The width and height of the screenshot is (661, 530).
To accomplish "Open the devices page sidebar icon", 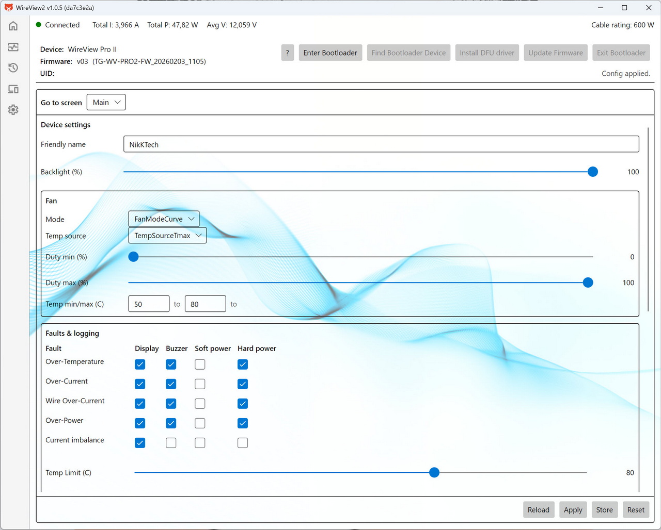I will point(13,89).
